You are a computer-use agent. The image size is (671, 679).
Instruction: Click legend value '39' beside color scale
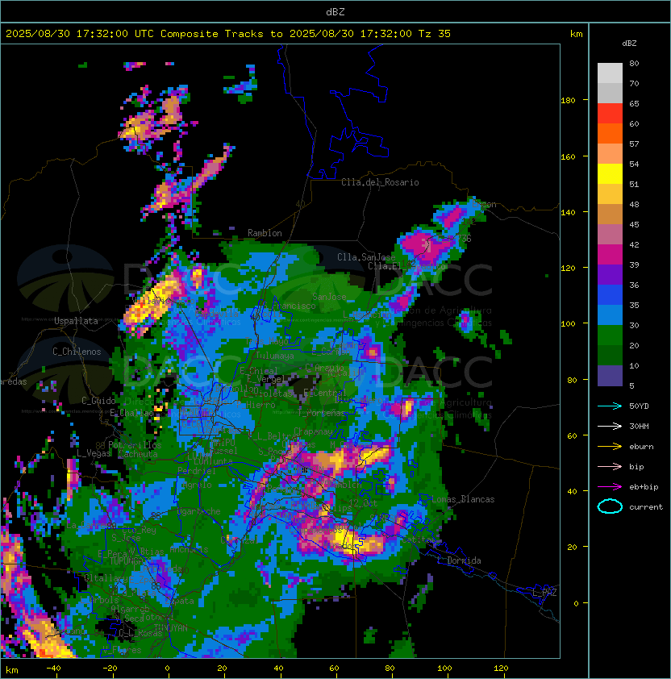tap(634, 265)
